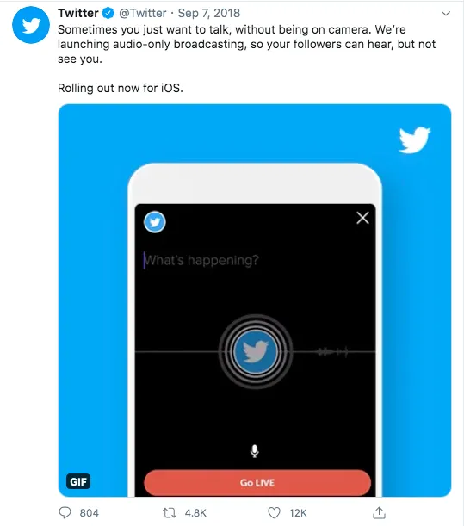
Task: Like the tweet with the heart icon
Action: tap(274, 512)
